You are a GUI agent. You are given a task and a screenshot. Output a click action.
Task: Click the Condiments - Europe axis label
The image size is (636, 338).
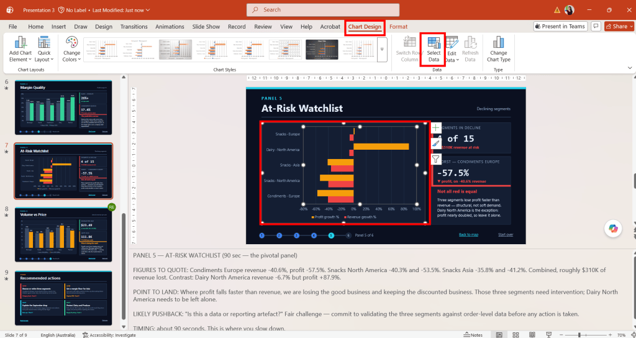pyautogui.click(x=283, y=196)
